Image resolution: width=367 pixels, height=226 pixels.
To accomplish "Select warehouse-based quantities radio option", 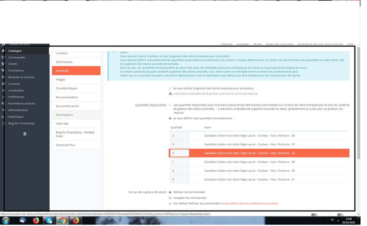I will click(170, 105).
